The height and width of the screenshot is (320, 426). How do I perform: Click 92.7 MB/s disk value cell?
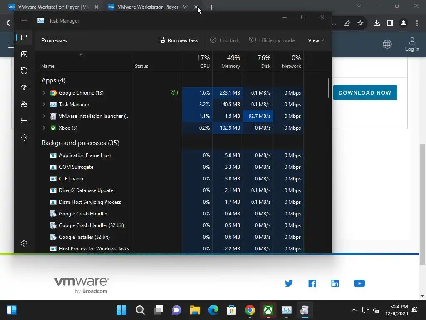(x=258, y=116)
